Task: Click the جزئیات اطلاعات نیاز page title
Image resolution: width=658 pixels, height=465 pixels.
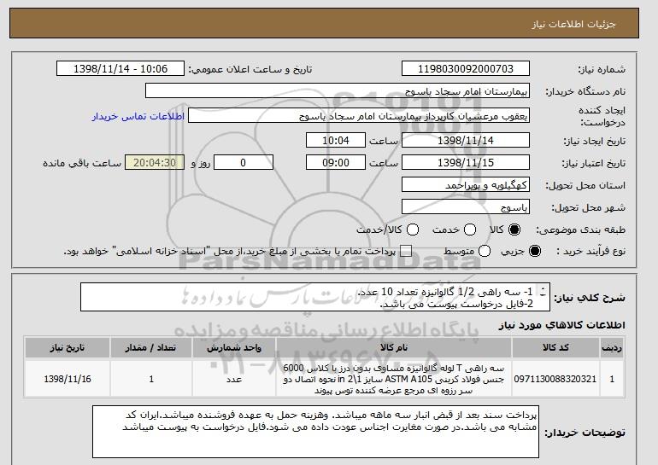Action: (573, 24)
